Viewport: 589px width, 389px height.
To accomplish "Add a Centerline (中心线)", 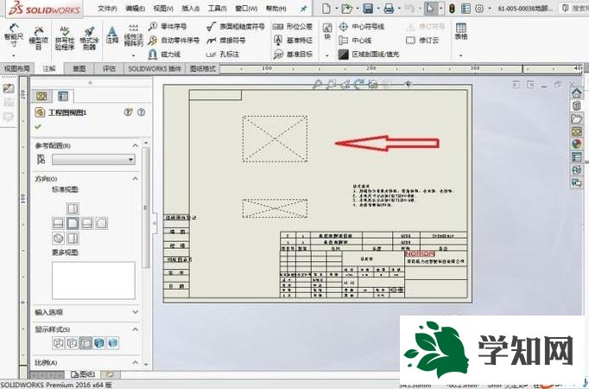I will click(355, 41).
